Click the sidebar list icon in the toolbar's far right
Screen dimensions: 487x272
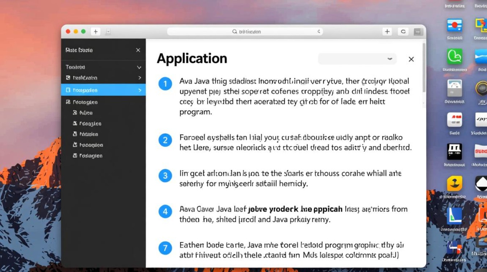417,32
